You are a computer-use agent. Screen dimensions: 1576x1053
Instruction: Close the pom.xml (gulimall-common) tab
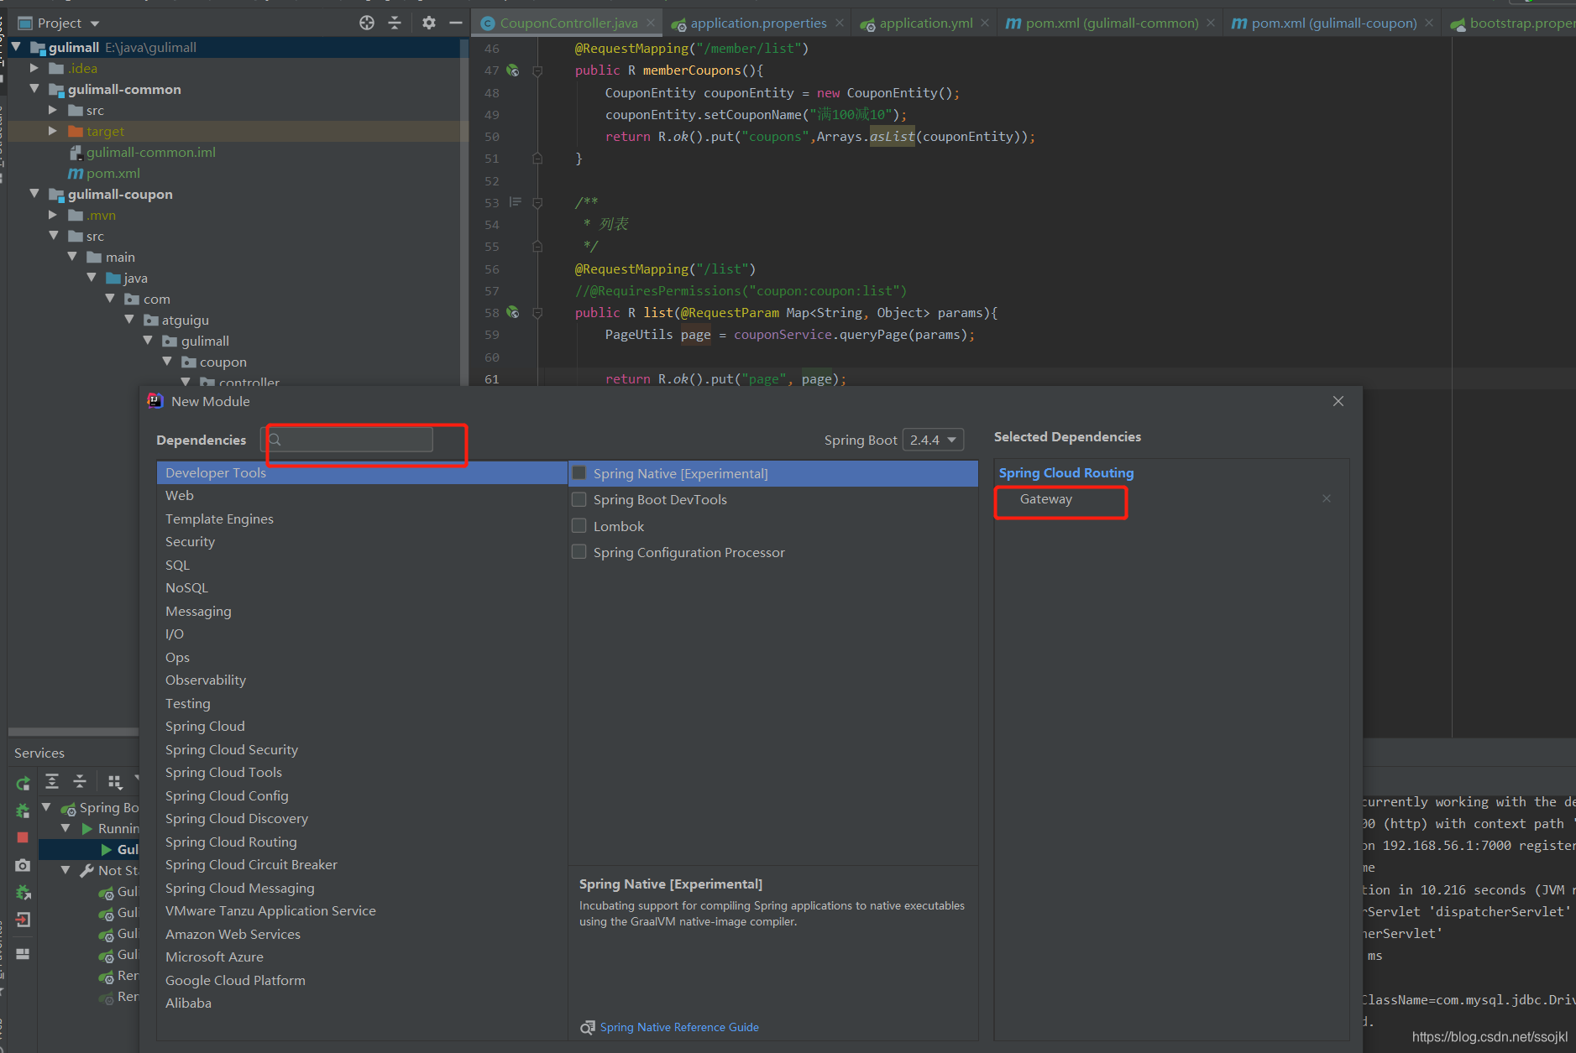click(1211, 23)
